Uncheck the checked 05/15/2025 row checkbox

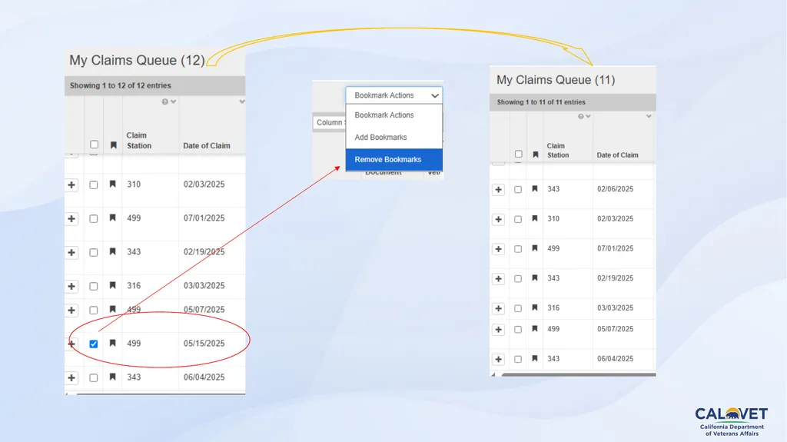tap(93, 344)
